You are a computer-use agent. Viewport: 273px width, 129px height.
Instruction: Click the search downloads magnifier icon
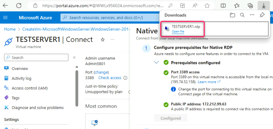[242, 15]
